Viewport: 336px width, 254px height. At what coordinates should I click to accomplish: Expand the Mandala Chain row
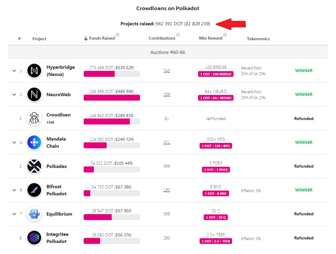pyautogui.click(x=14, y=142)
